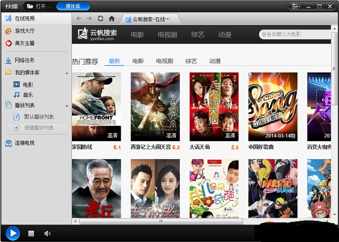Collapse the 我的媒体库 section arrow
This screenshot has height=242, width=339.
67,73
